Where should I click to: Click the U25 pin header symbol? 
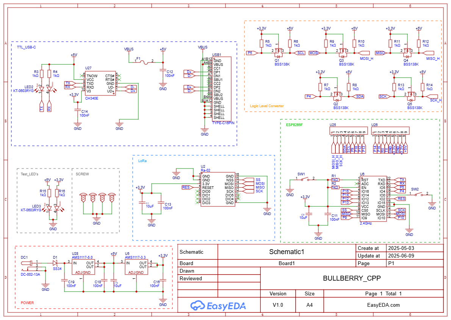(349, 131)
